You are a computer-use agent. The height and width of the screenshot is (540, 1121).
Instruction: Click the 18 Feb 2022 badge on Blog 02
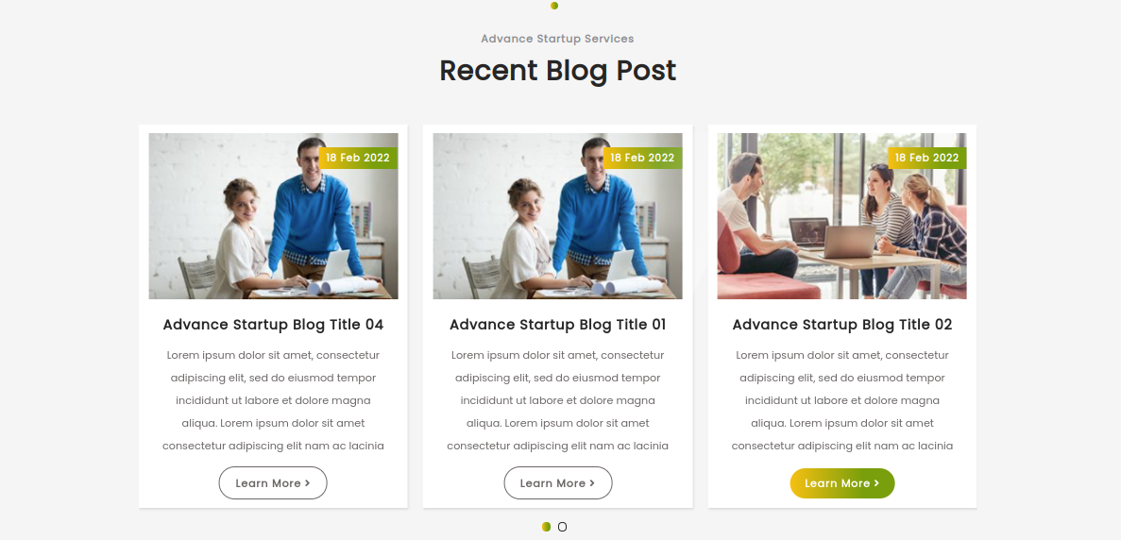(927, 158)
